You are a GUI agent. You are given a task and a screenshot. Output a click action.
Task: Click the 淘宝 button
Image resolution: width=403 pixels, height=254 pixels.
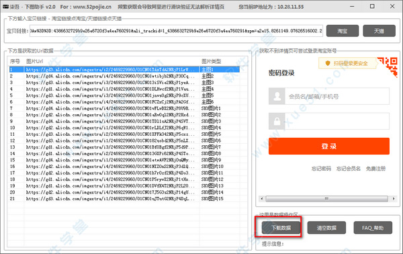tap(343, 31)
